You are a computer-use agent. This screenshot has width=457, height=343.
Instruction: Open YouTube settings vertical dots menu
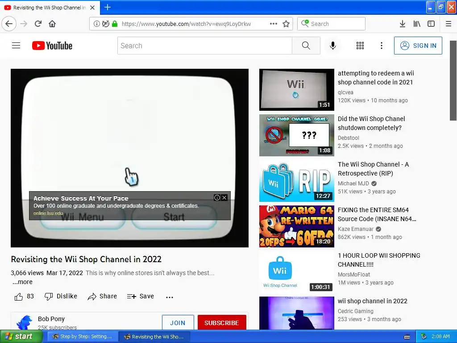tap(382, 46)
